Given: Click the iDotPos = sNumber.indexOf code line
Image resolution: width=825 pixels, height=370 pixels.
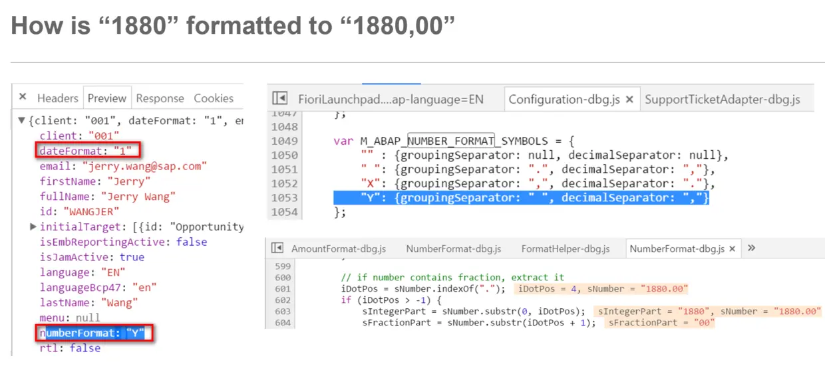Looking at the screenshot, I should (x=423, y=289).
